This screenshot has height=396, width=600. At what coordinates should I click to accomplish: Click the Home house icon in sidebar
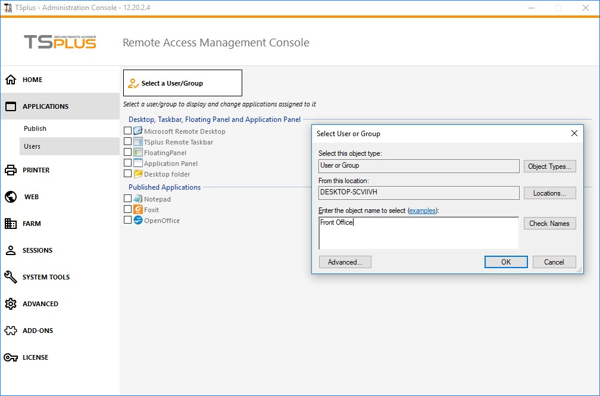[x=11, y=80]
